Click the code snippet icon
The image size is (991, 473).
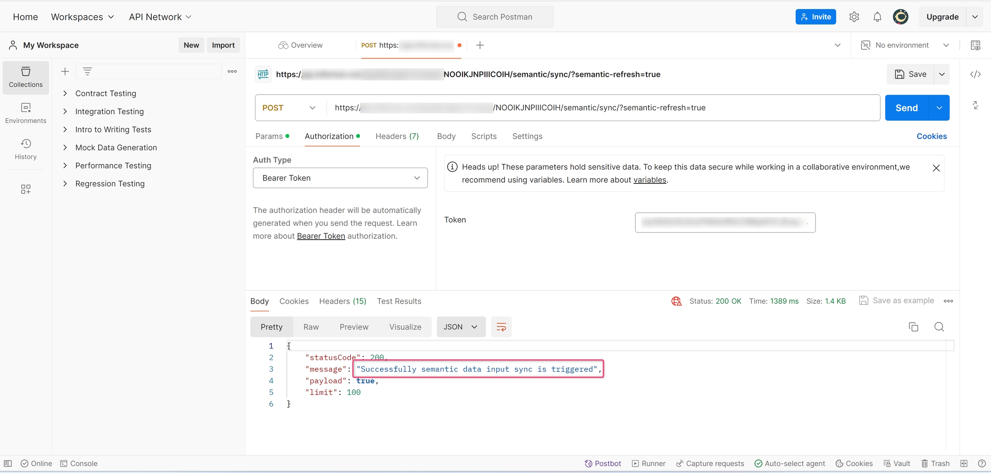pyautogui.click(x=975, y=74)
